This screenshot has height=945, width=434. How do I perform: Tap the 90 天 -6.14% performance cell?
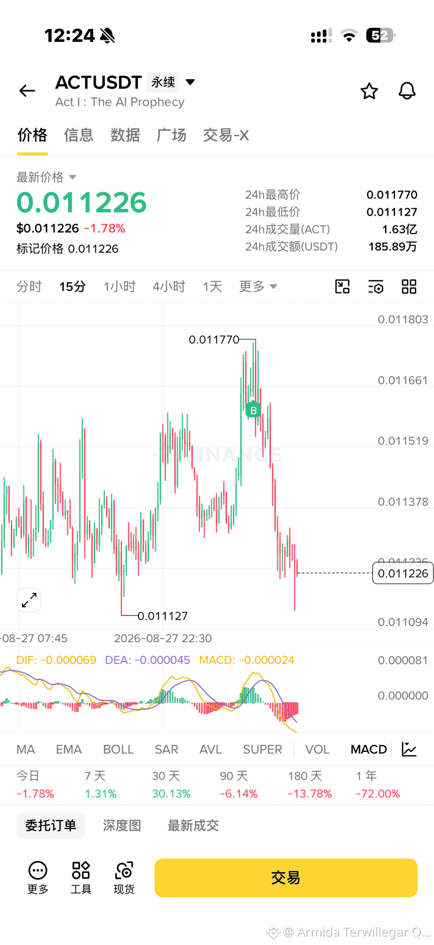point(238,784)
